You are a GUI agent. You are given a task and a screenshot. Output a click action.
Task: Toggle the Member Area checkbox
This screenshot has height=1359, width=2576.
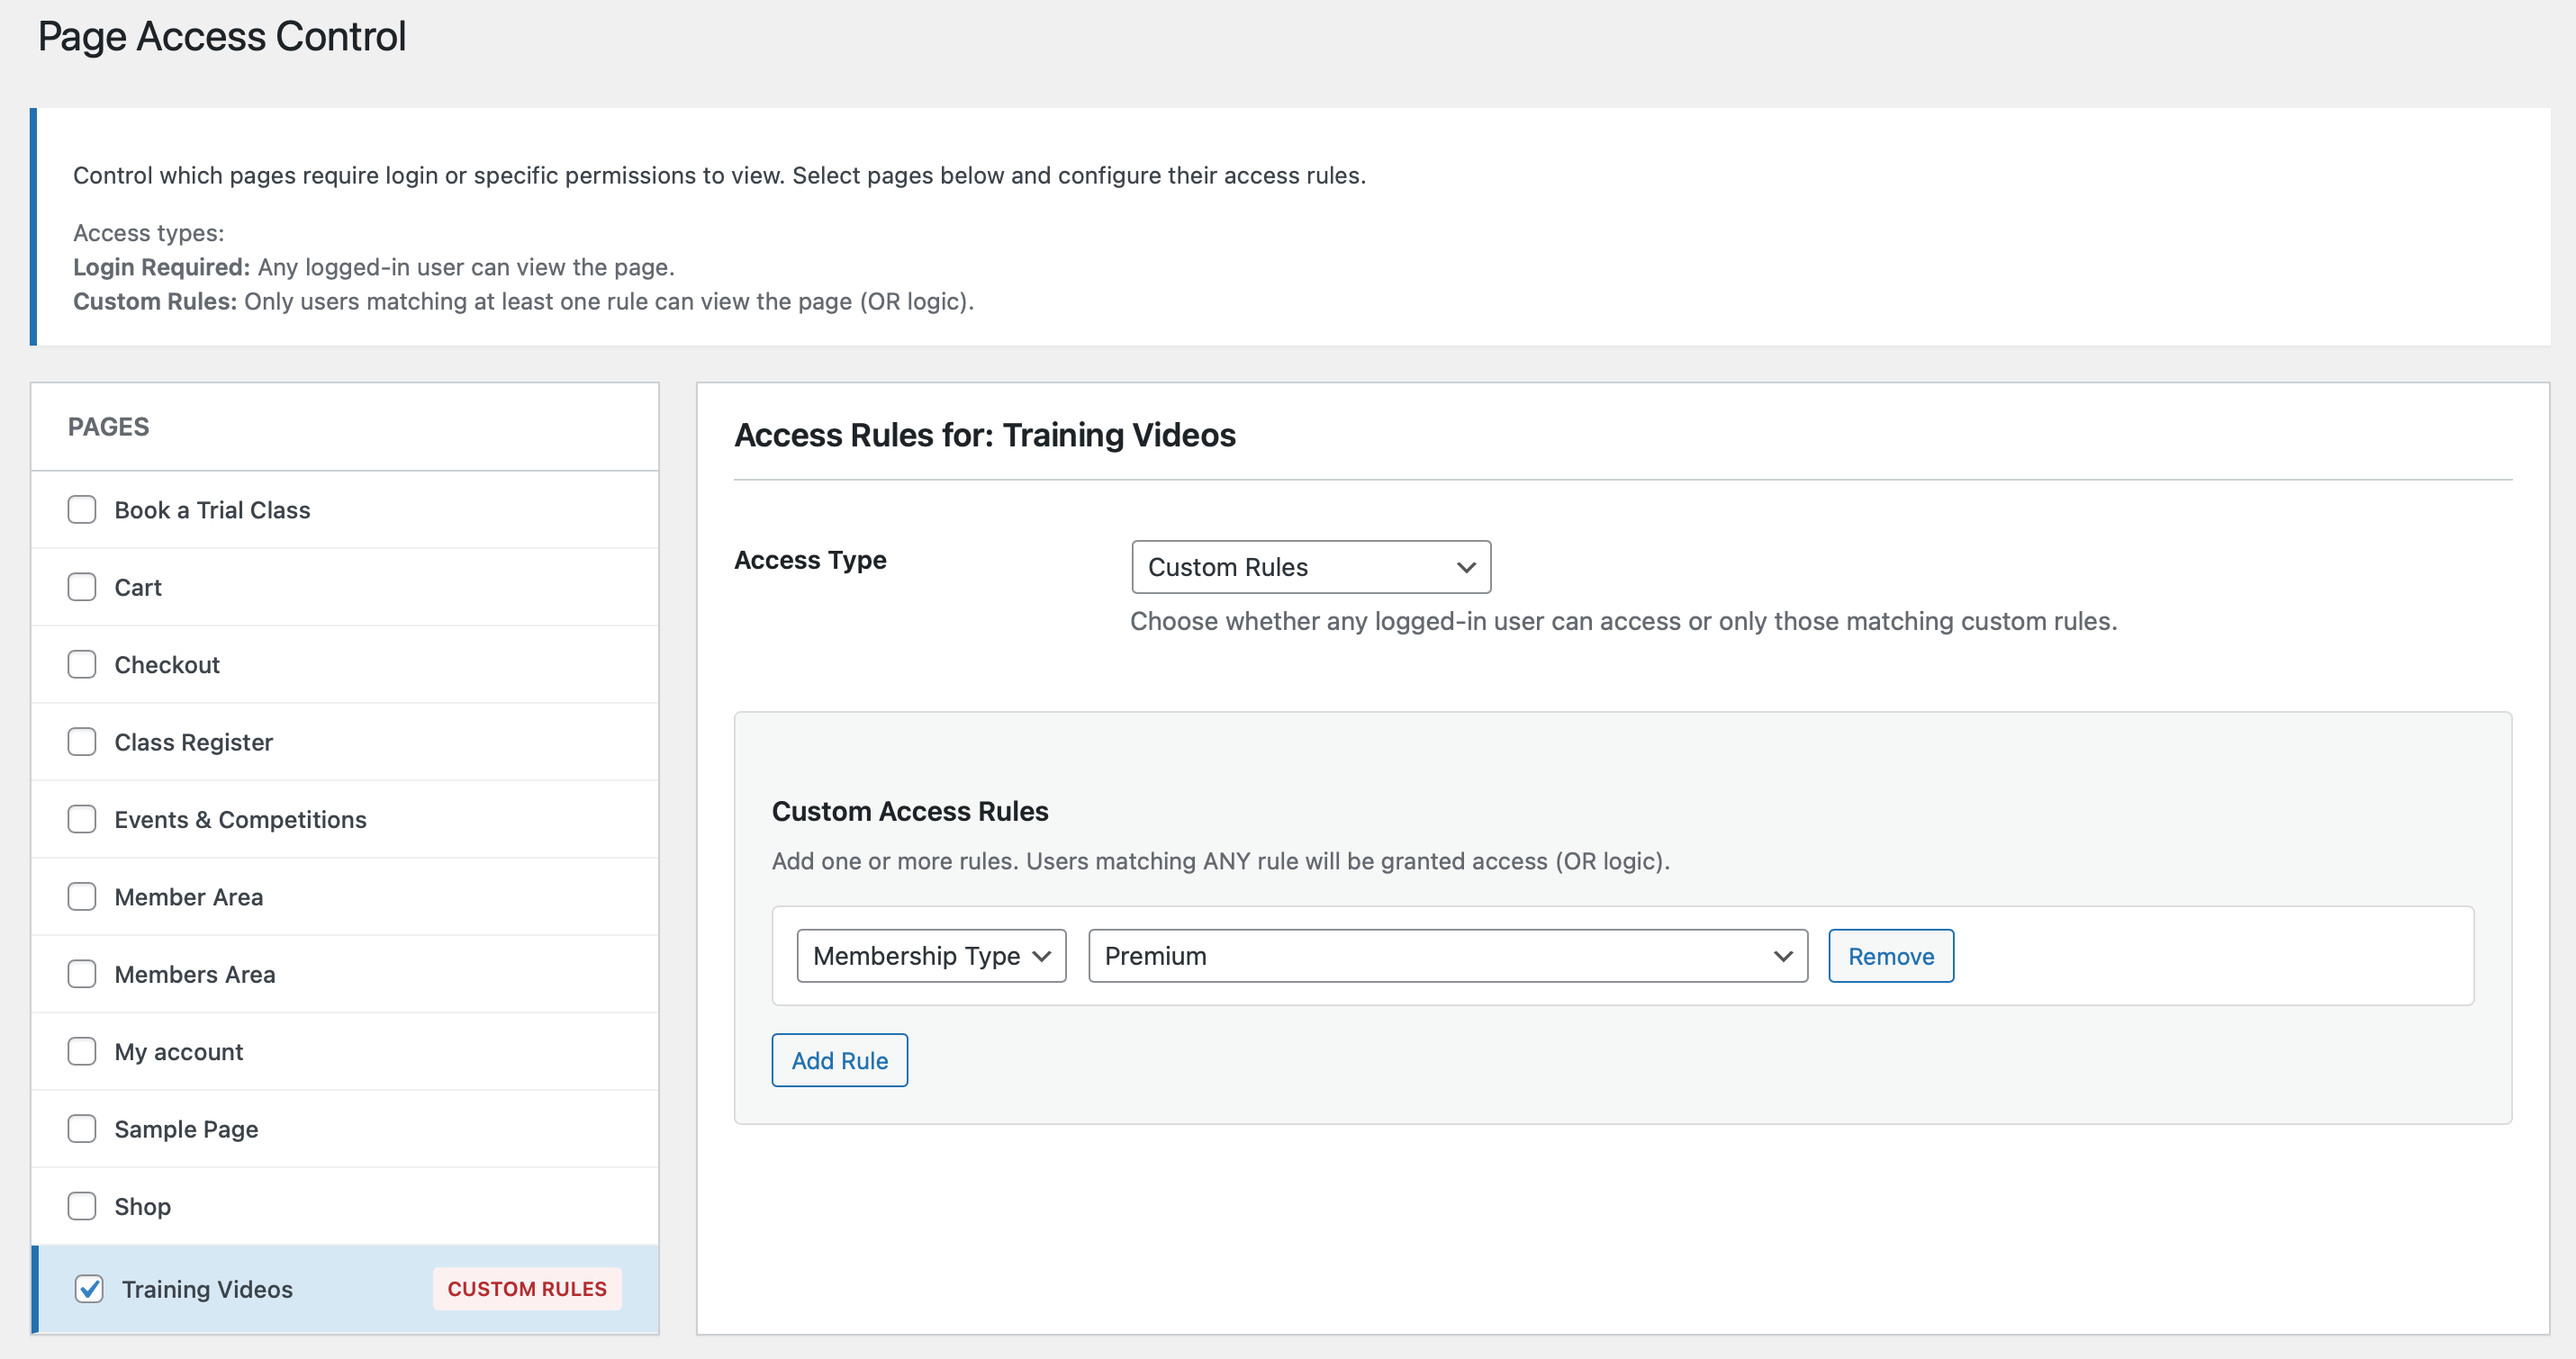pyautogui.click(x=82, y=896)
